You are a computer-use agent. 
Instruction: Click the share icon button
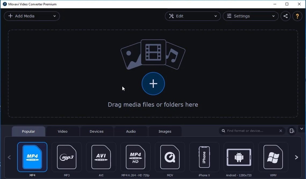pos(286,16)
